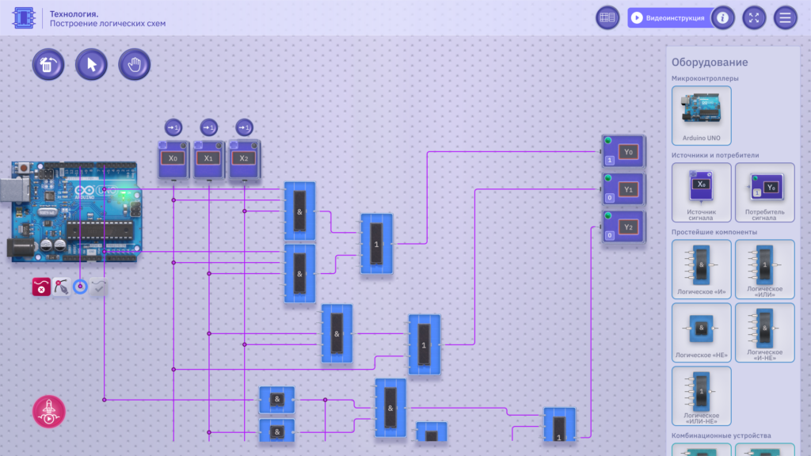The height and width of the screenshot is (456, 811).
Task: Open the info button in header
Action: [722, 17]
